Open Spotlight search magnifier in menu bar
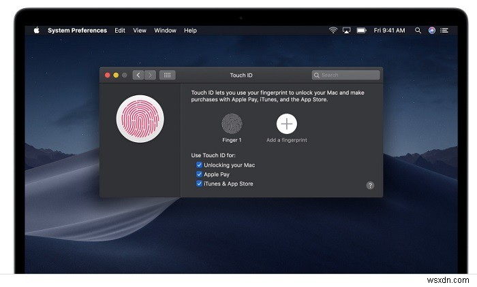 point(418,31)
